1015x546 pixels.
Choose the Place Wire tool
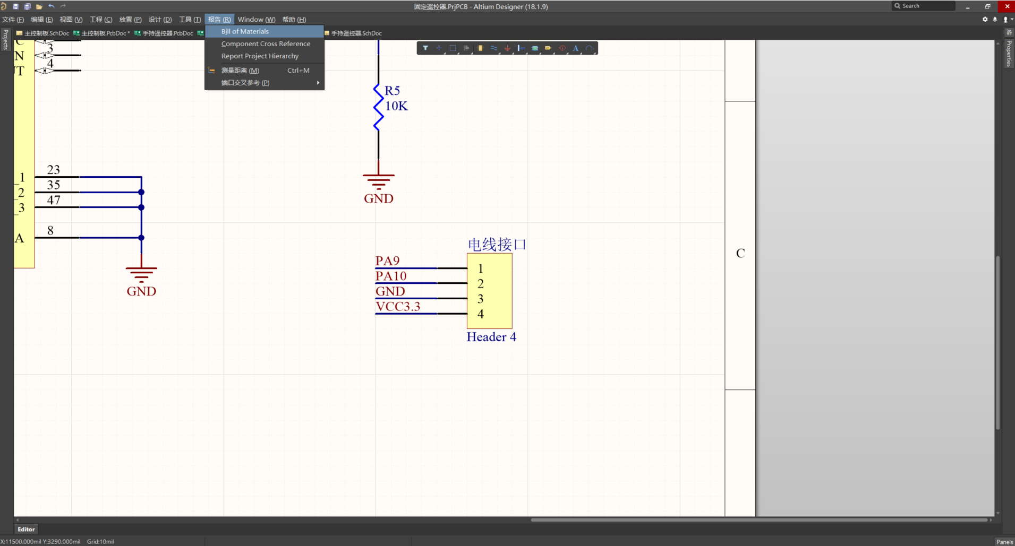click(x=494, y=48)
